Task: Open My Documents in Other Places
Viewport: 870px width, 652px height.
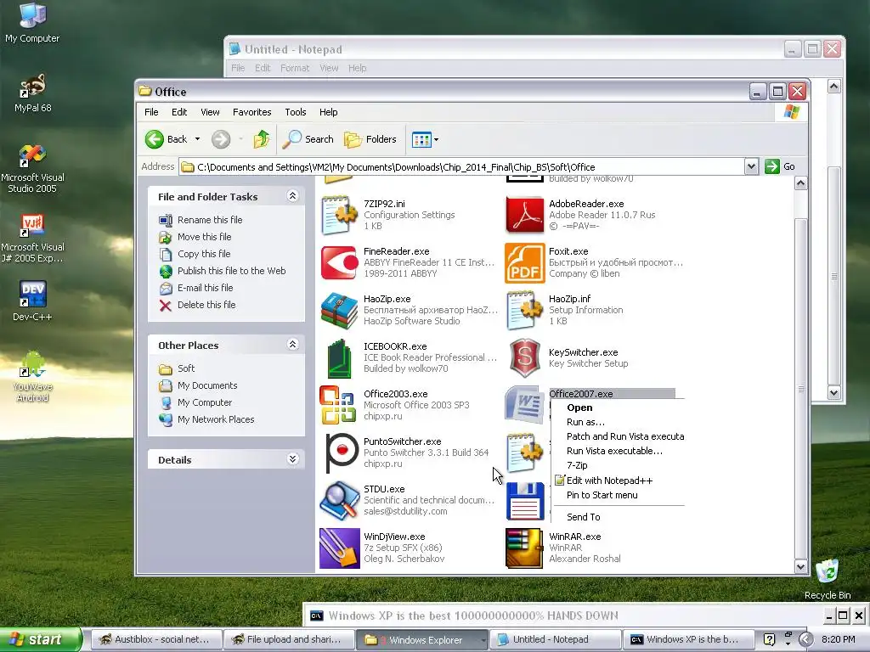Action: click(x=207, y=385)
